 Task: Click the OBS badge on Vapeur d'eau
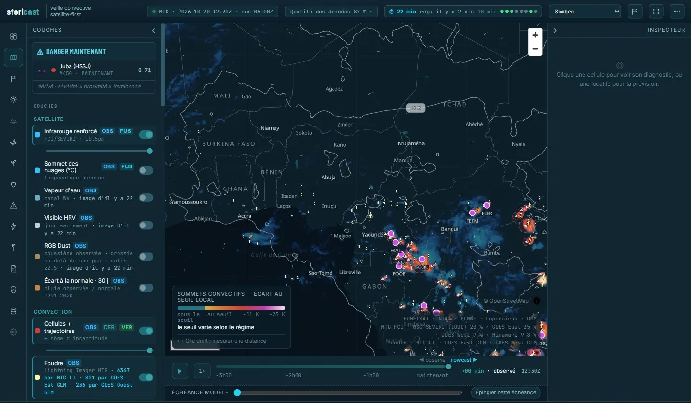[x=91, y=190]
